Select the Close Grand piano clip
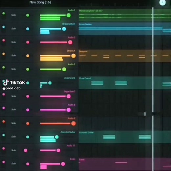The image size is (171, 171). tap(125, 83)
